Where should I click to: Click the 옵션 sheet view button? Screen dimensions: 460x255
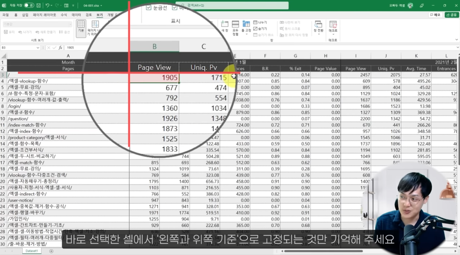(x=64, y=32)
